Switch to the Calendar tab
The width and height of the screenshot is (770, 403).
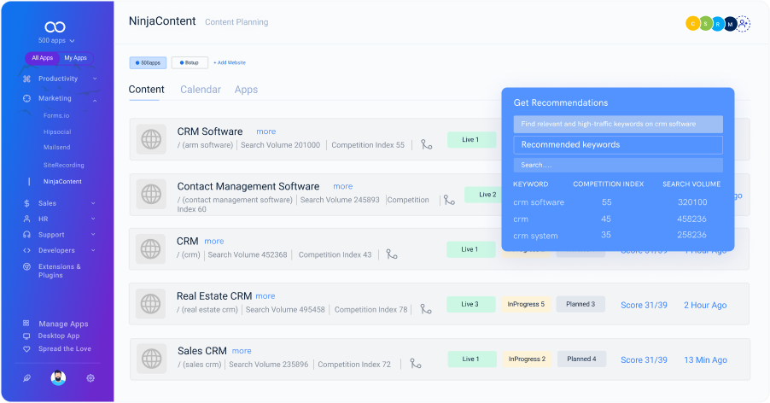[200, 90]
